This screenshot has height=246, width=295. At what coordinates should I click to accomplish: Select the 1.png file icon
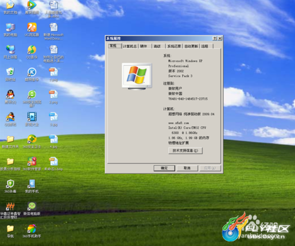(54, 72)
